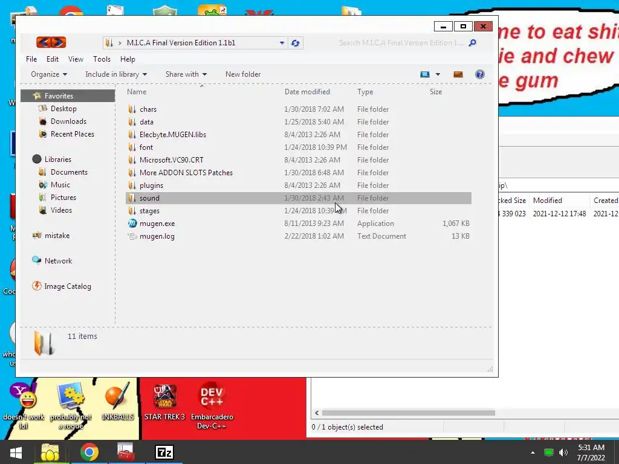
Task: Click the New folder button
Action: 243,74
